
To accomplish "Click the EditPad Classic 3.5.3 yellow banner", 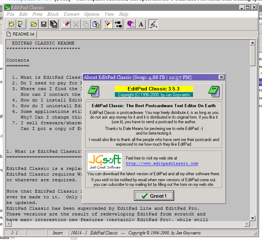I will click(x=154, y=89).
